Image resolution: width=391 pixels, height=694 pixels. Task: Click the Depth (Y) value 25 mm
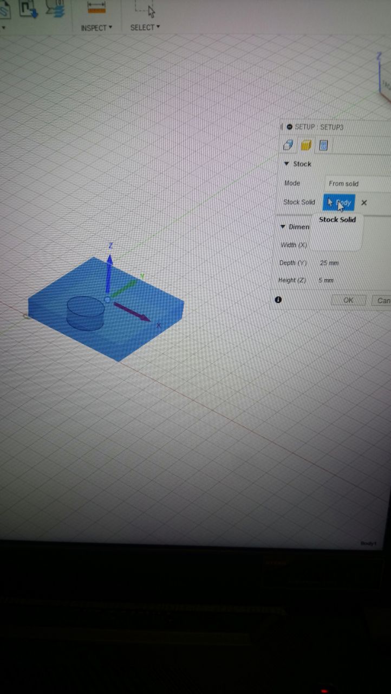click(x=329, y=263)
